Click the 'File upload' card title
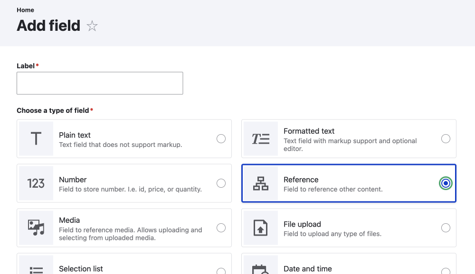This screenshot has height=274, width=475. pyautogui.click(x=302, y=224)
